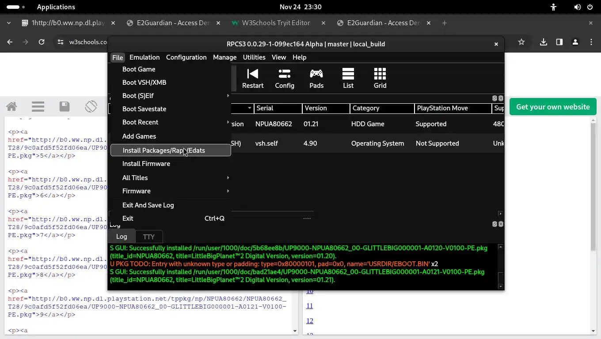Click the W3Schools rotate orientation icon

[x=91, y=106]
